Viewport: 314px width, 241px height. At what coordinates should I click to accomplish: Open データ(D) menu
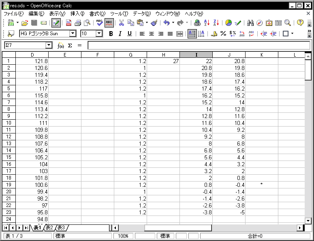click(141, 14)
